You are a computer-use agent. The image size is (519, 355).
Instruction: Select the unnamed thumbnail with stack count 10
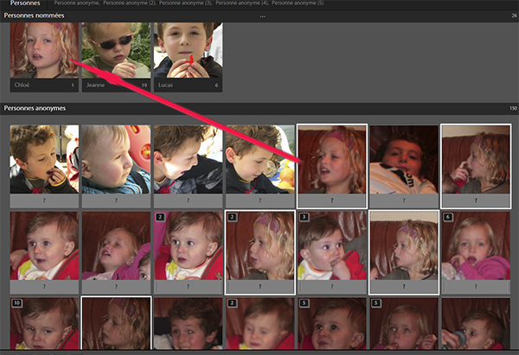(44, 323)
